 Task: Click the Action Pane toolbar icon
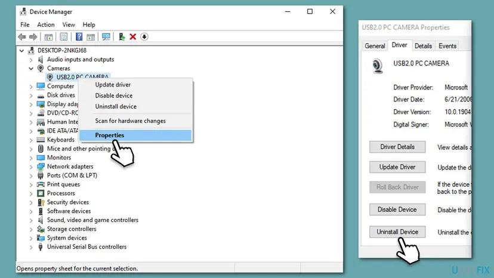click(91, 37)
